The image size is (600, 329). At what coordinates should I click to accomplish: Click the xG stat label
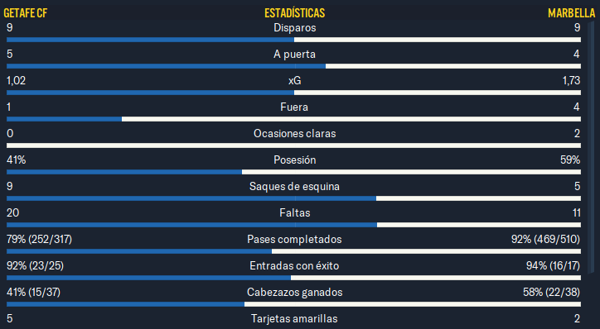click(295, 80)
